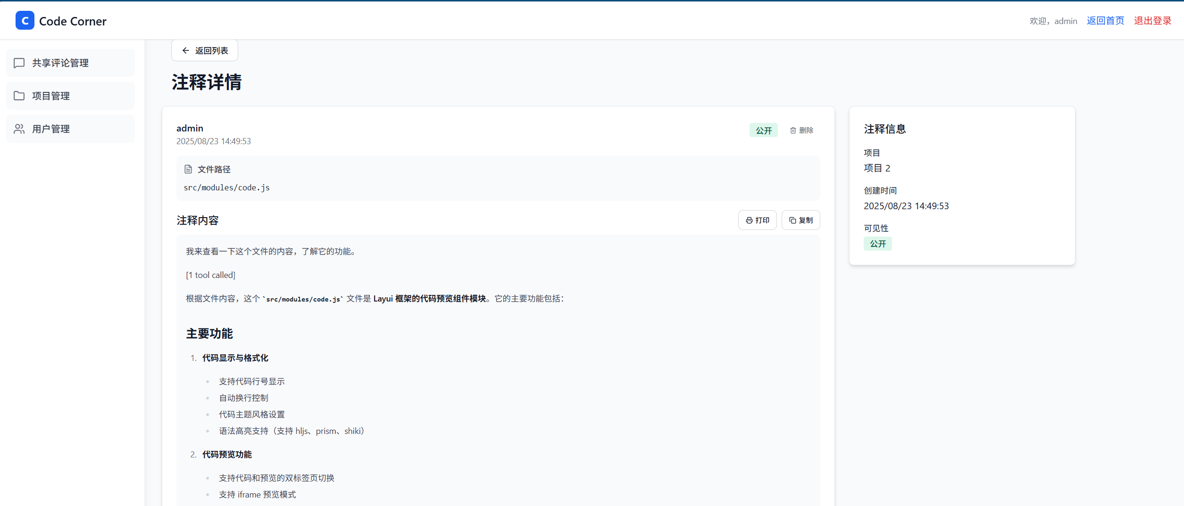Click bullet 代码主题风格设置

252,415
